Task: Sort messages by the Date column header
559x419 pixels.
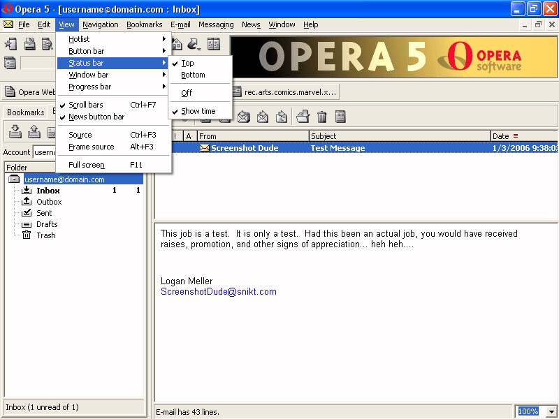Action: tap(524, 136)
